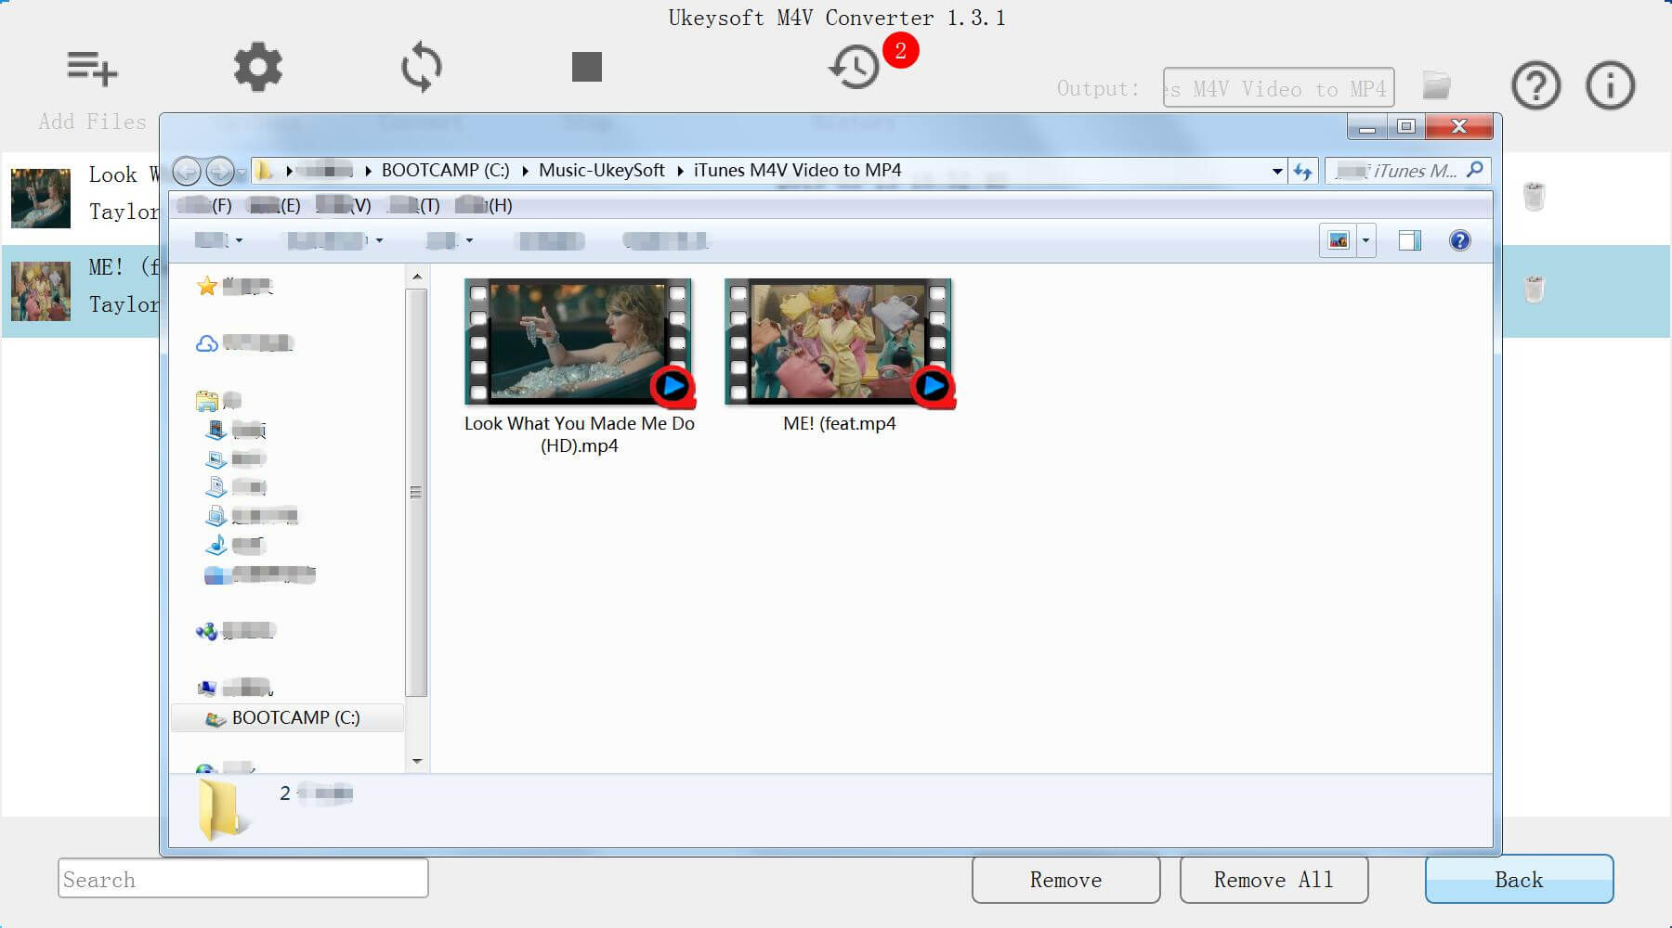This screenshot has width=1672, height=928.
Task: Open the recent locations dropdown arrow
Action: (x=242, y=172)
